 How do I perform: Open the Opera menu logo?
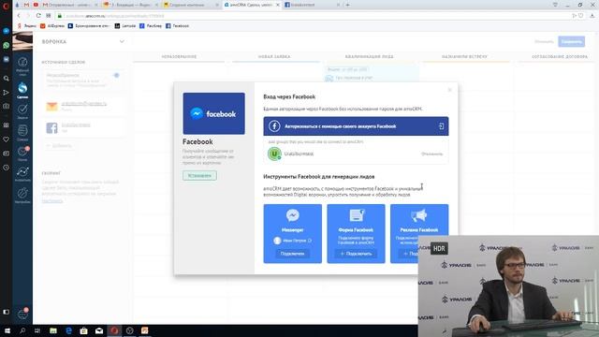6,6
